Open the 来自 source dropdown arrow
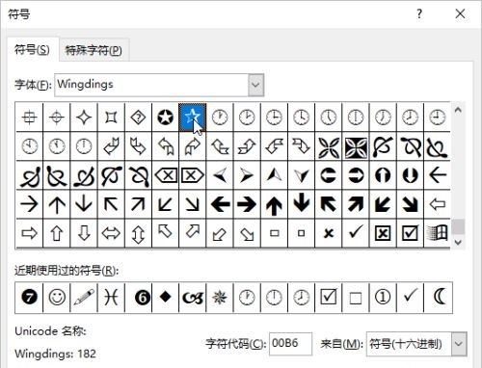 point(459,344)
